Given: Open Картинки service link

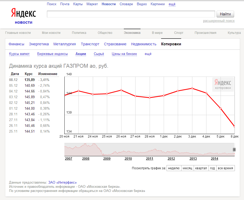Looking at the screenshot, I should [158, 4].
